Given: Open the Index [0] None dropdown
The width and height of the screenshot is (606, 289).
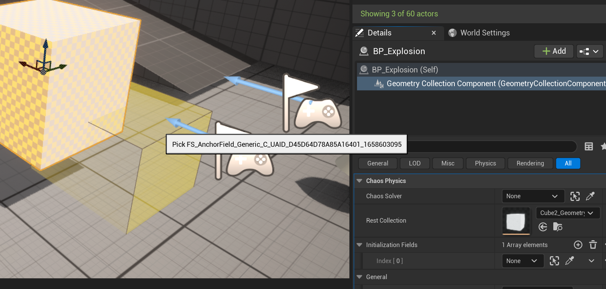Looking at the screenshot, I should [523, 261].
